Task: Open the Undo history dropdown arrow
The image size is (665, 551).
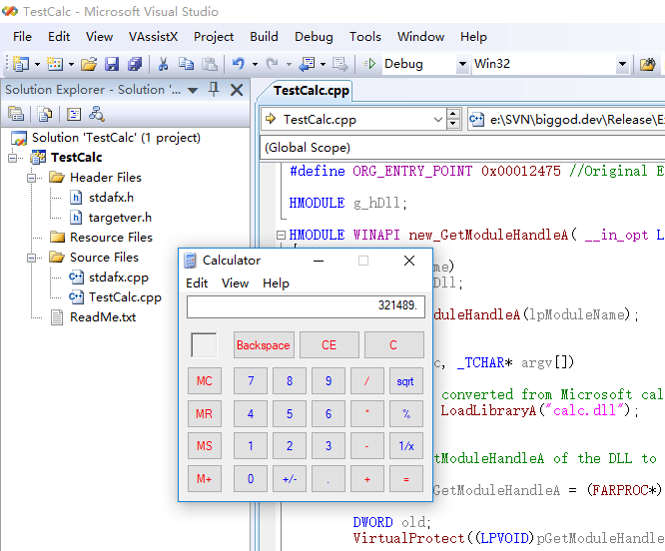Action: 255,65
